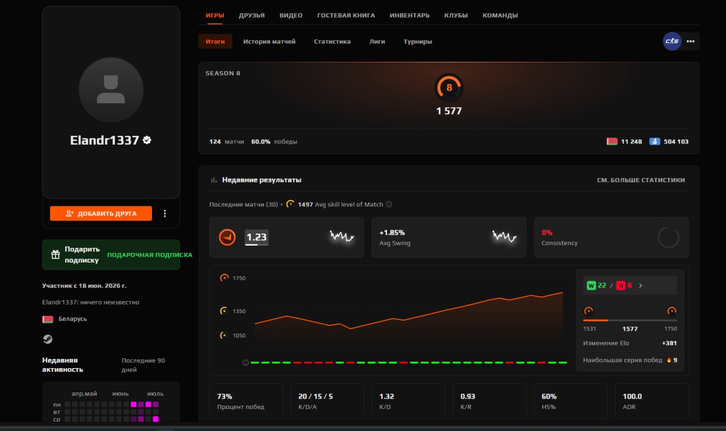This screenshot has height=431, width=726.
Task: Open profile options kebab menu
Action: coord(165,213)
